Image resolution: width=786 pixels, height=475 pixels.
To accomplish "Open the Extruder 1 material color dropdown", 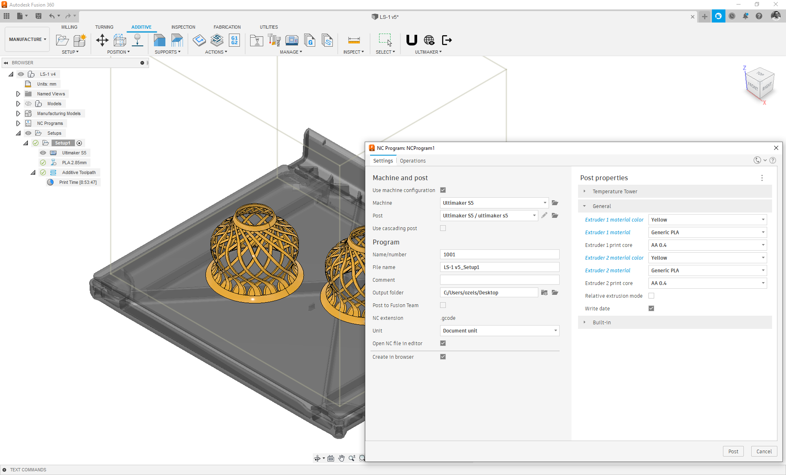I will tap(707, 220).
